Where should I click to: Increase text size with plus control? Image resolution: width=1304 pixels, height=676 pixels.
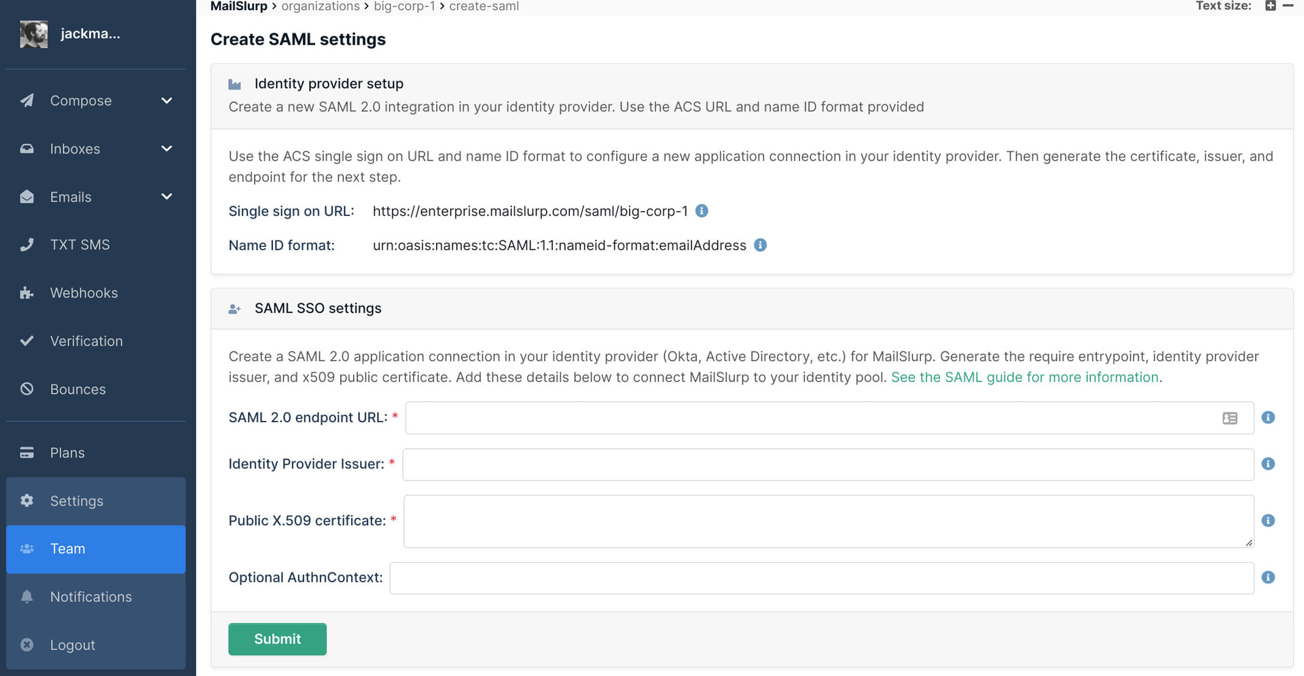point(1270,6)
